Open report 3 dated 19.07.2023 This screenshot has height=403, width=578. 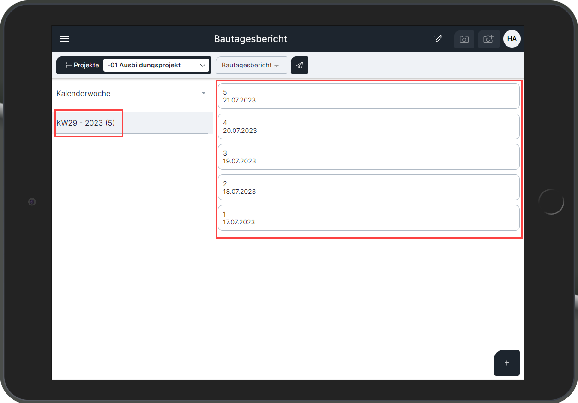(x=369, y=157)
